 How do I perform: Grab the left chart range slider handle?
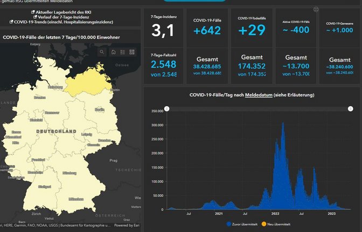[x=166, y=108]
